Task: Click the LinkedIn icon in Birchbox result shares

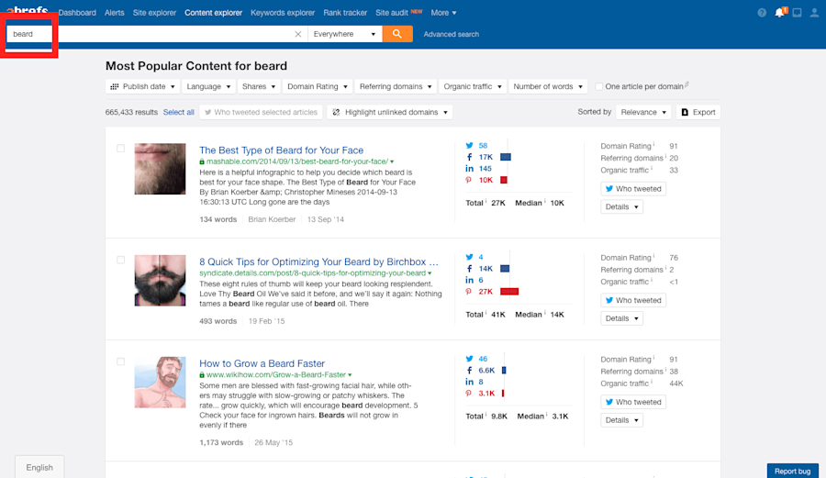Action: coord(469,280)
